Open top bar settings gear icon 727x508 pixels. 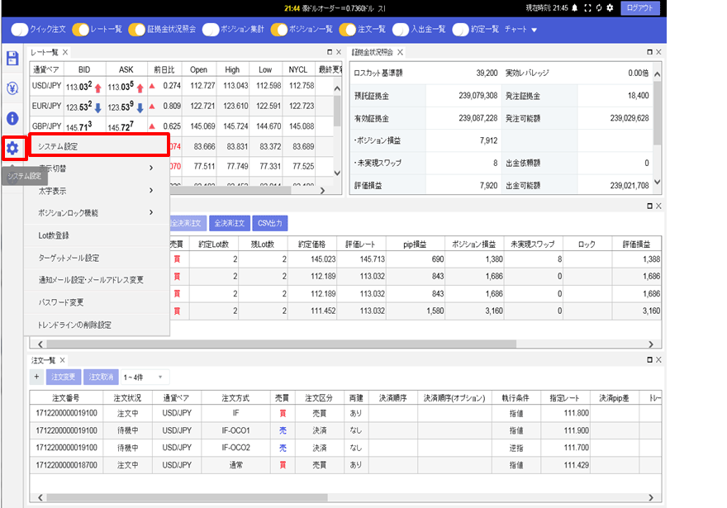[610, 8]
